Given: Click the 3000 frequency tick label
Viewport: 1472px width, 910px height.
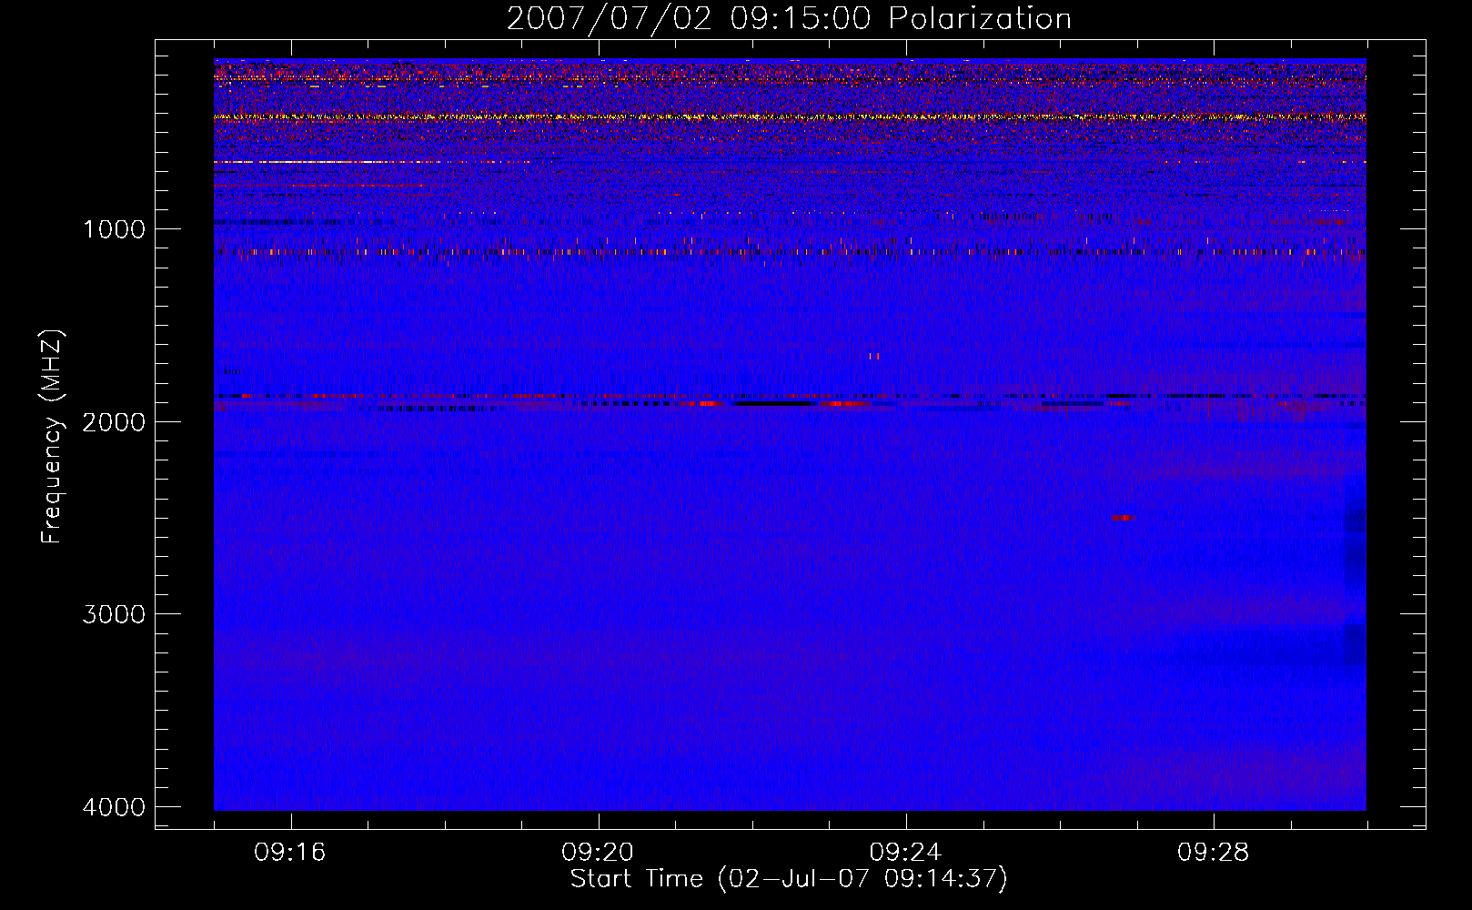Looking at the screenshot, I should 114,614.
